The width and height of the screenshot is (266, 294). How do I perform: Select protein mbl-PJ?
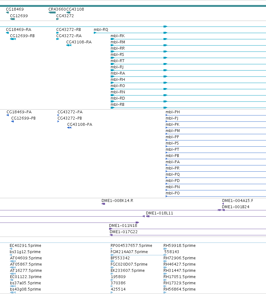click(172, 118)
